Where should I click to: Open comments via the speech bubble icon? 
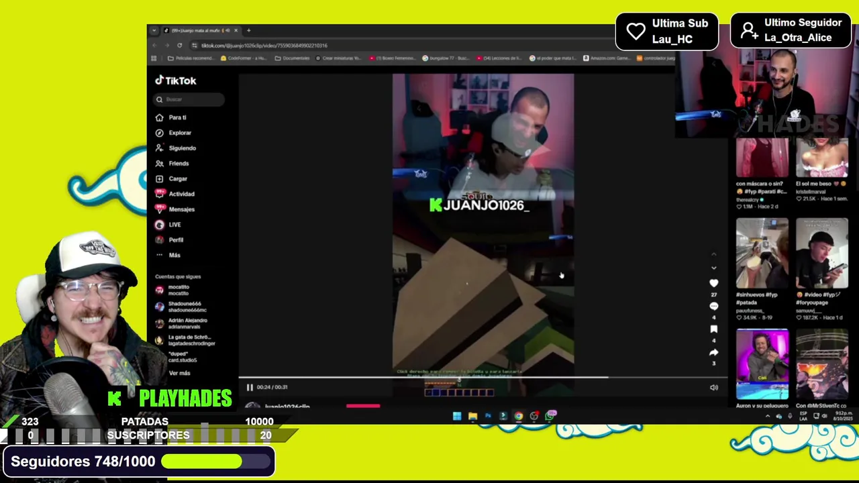click(x=714, y=306)
